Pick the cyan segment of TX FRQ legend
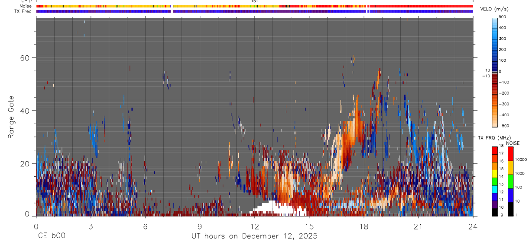This screenshot has width=532, height=245. click(495, 189)
